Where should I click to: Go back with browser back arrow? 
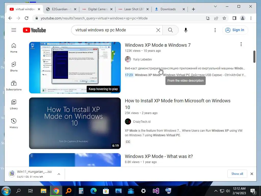pyautogui.click(x=10, y=18)
